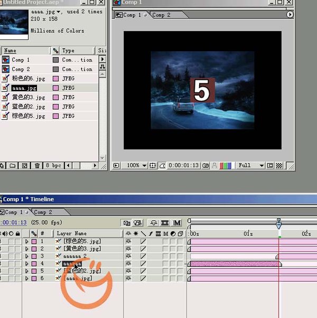317x318 pixels.
Task: Open the 100% magnification dropdown
Action: (x=136, y=166)
